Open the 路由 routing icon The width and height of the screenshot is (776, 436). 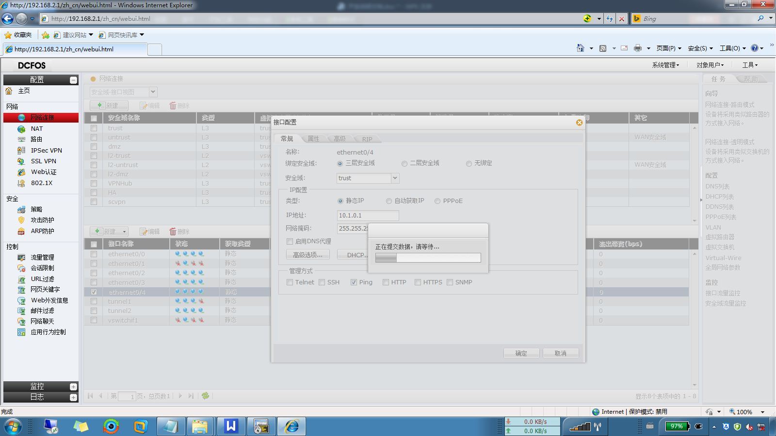[x=21, y=140]
